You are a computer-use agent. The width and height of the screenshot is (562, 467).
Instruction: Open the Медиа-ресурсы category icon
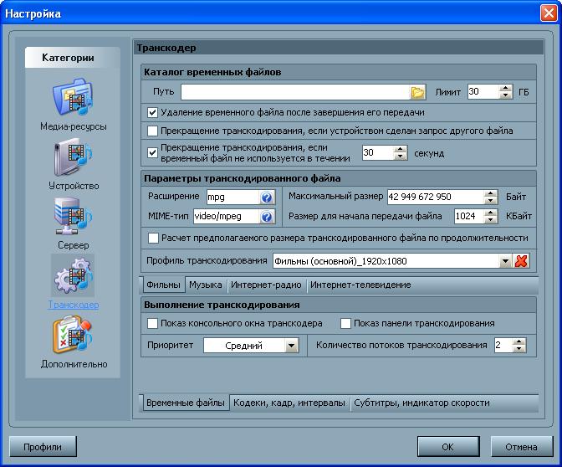[73, 99]
